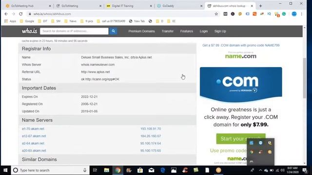
Task: Click the page vertical scrollbar thumb
Action: (304, 78)
